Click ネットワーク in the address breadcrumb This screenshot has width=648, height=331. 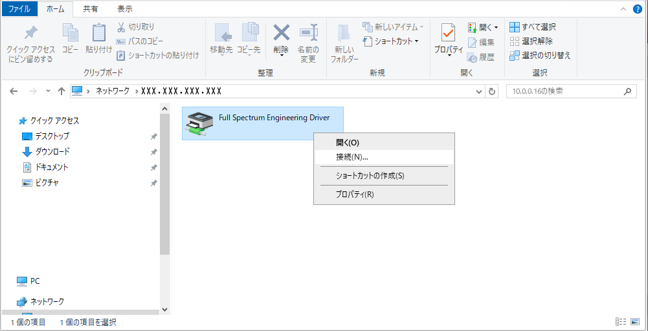point(113,91)
